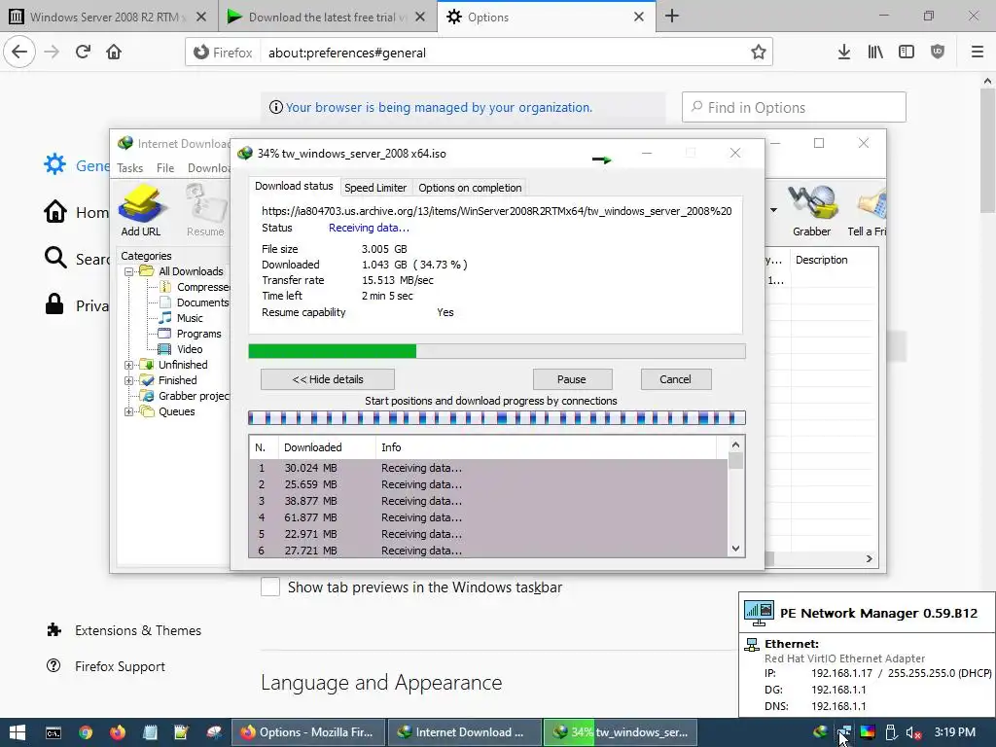
Task: Close the Download the latest free trial tab
Action: point(420,18)
